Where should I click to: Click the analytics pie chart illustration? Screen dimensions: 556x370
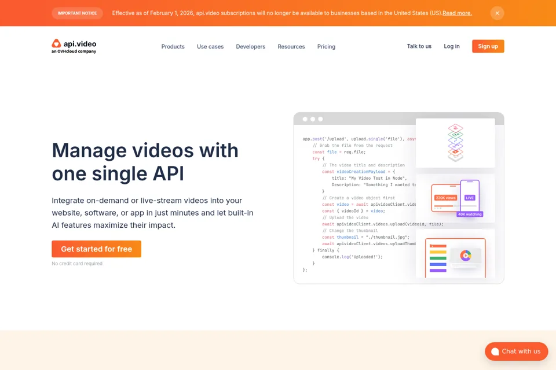click(x=466, y=256)
